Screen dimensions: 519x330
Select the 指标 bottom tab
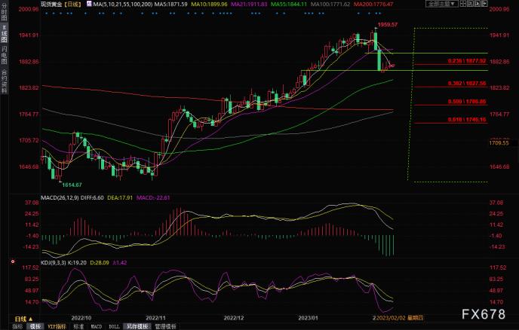tap(17, 326)
